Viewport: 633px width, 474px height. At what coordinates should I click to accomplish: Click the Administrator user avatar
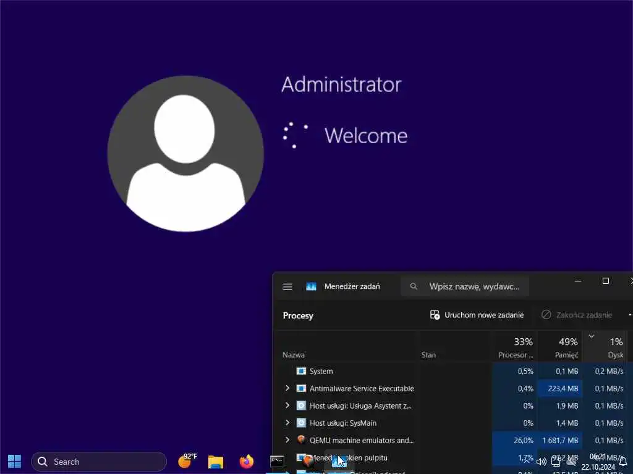185,154
